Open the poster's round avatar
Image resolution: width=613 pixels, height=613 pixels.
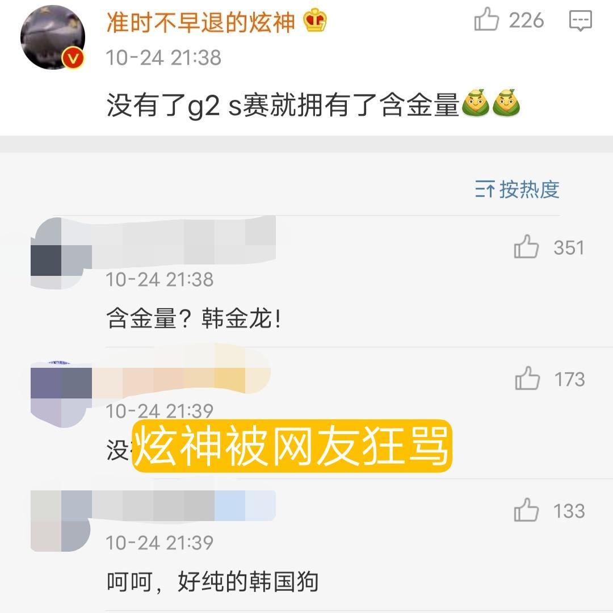pyautogui.click(x=53, y=37)
